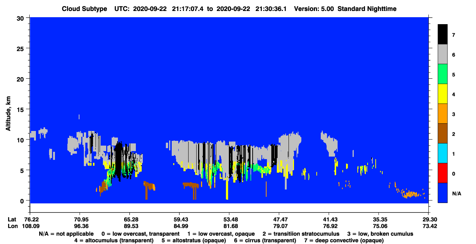Click the red low overcast transparent swatch (0)
Viewport: 476px width, 244px height.
443,173
